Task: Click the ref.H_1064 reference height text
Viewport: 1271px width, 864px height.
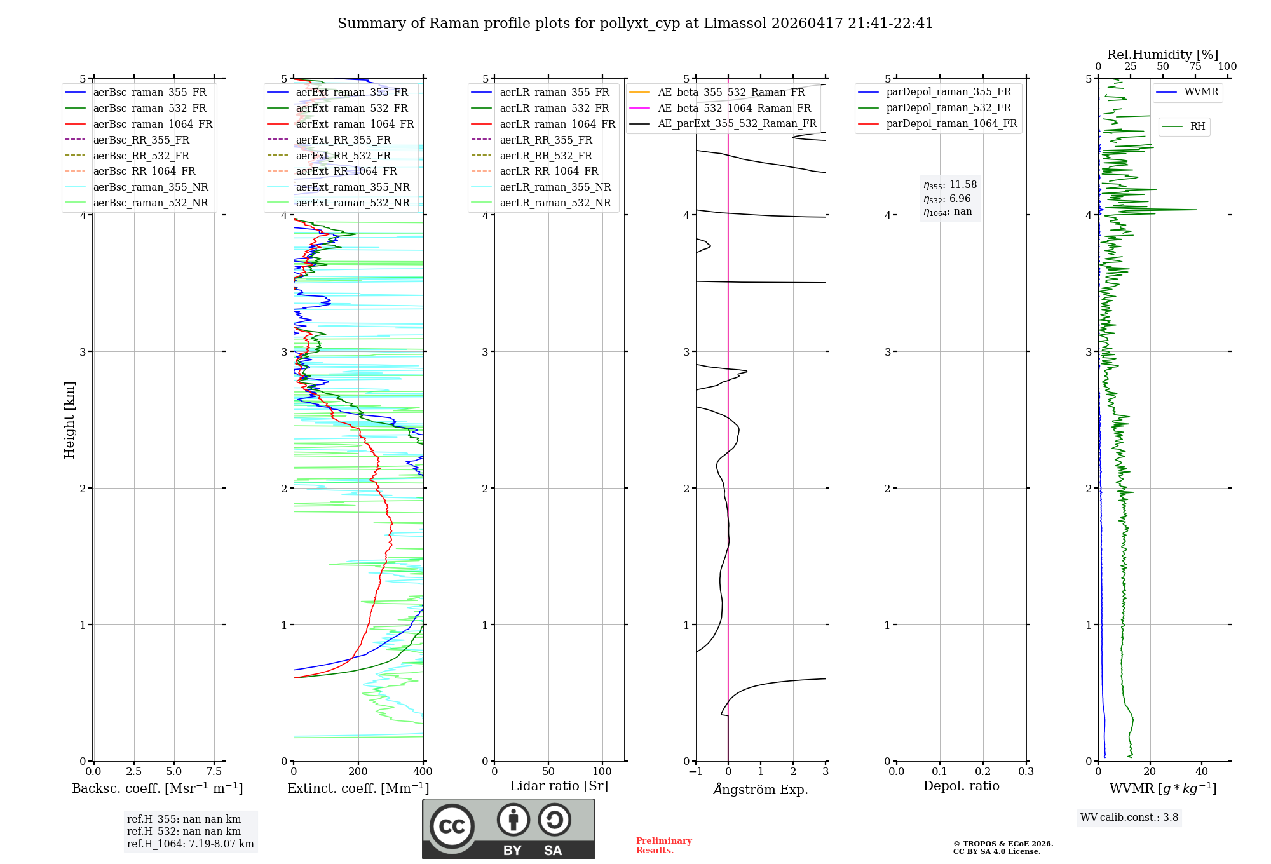Action: [x=190, y=844]
